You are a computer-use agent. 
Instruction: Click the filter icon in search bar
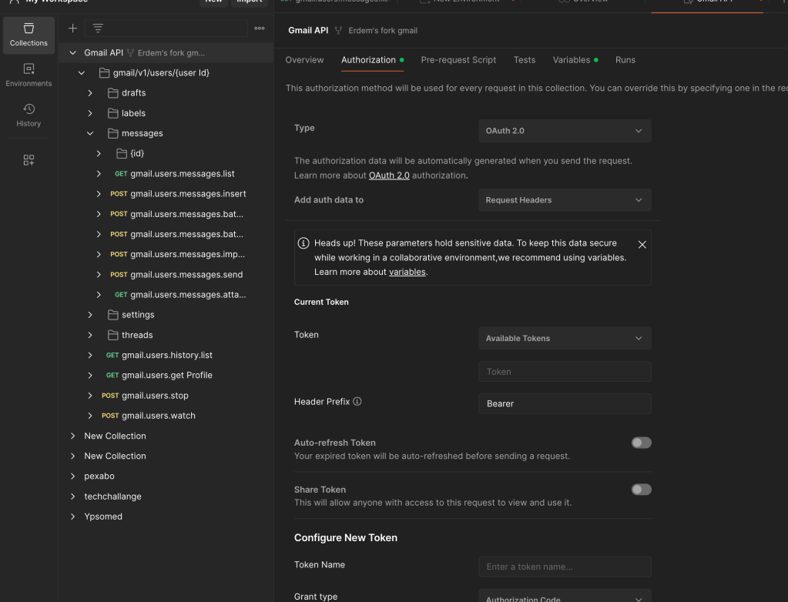pyautogui.click(x=98, y=28)
